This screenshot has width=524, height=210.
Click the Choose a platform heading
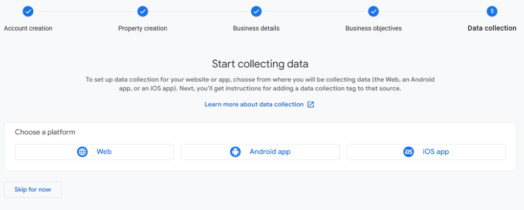point(45,132)
